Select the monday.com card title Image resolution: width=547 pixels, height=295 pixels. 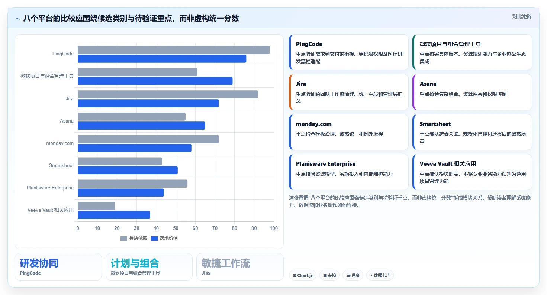click(313, 124)
